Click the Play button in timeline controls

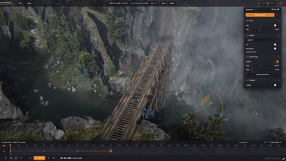pos(6,158)
